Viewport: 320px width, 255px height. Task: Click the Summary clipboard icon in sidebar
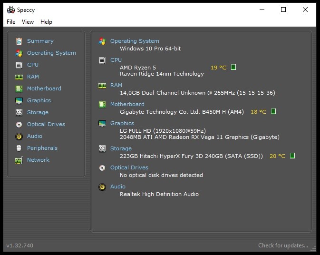19,41
